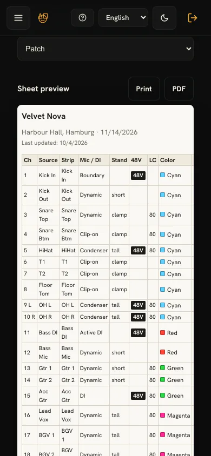Click short stand cell in Kick Out row
Image resolution: width=211 pixels, height=456 pixels.
tap(120, 195)
